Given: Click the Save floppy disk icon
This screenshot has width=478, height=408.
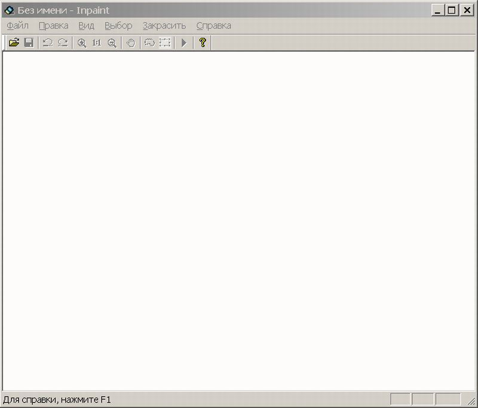Looking at the screenshot, I should coord(29,43).
